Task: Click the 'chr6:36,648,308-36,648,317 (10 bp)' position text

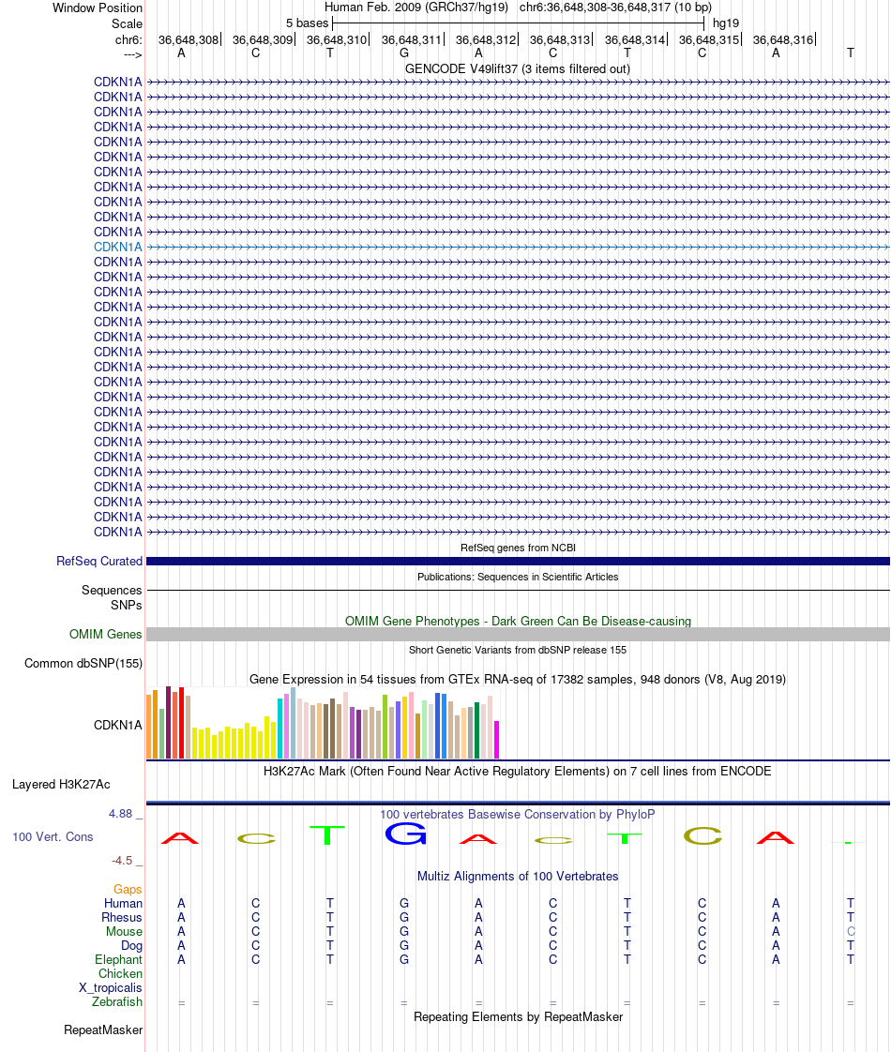Action: click(615, 8)
